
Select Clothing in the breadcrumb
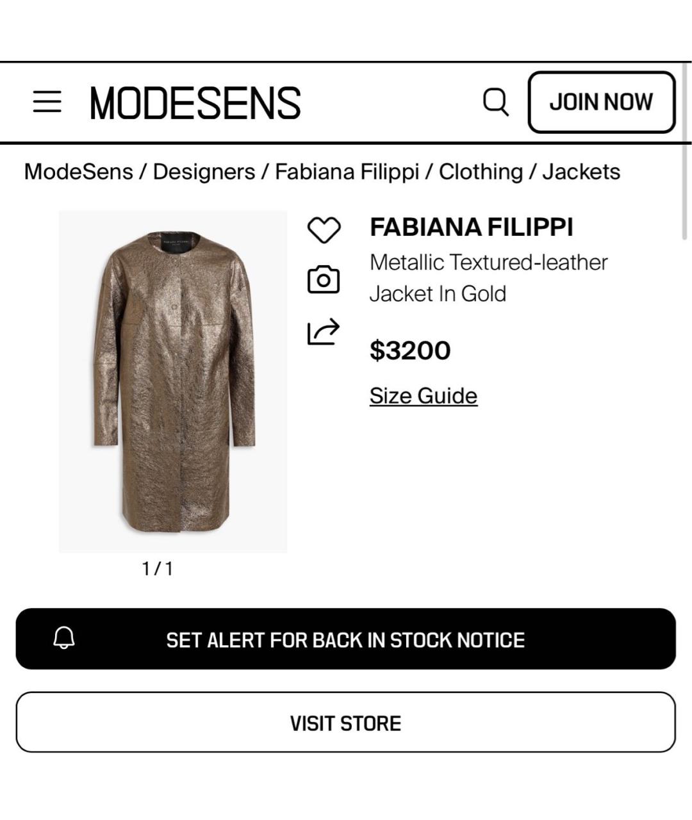click(x=481, y=172)
